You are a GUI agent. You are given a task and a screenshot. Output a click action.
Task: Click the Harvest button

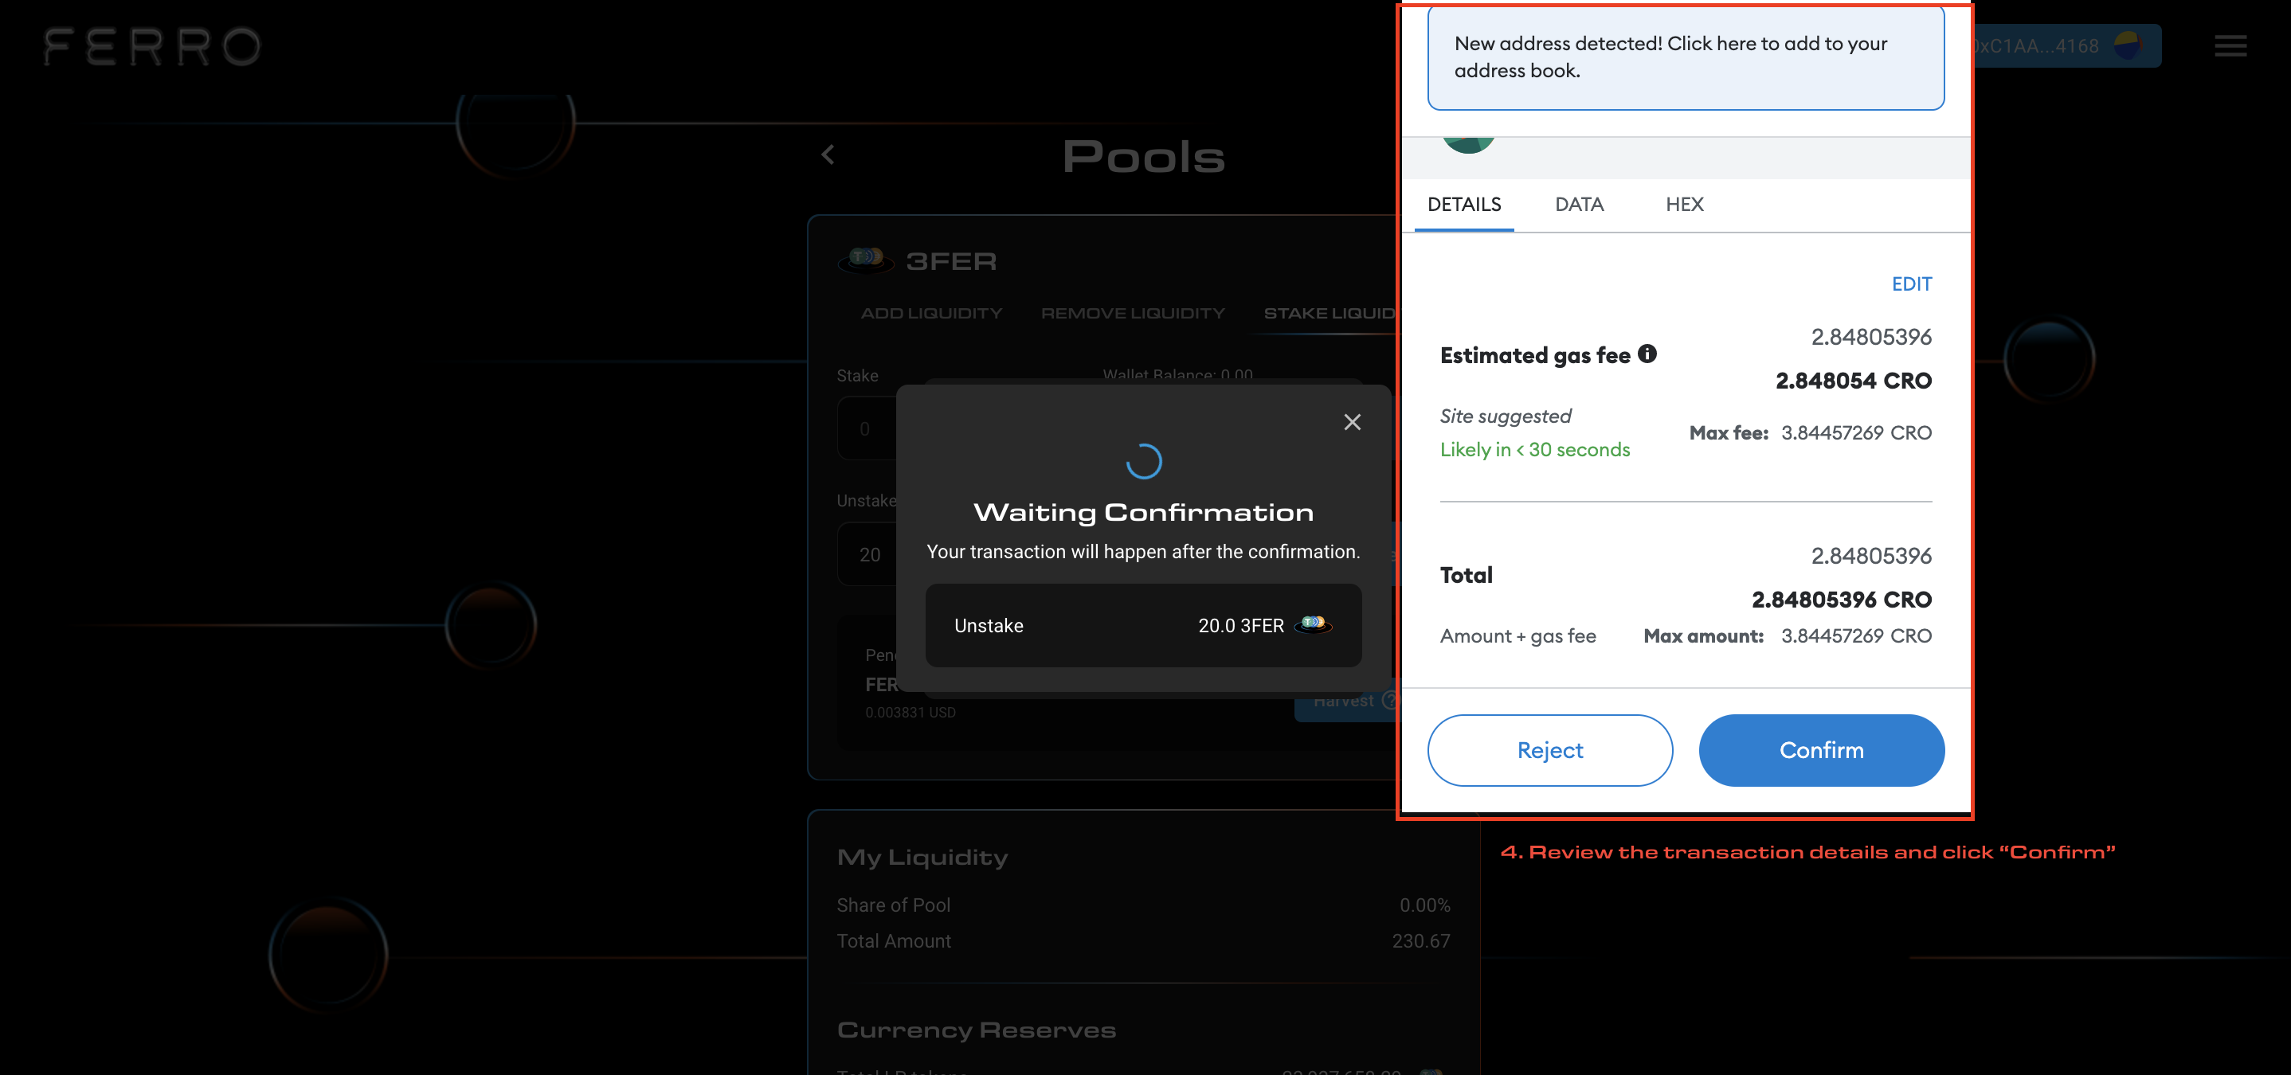point(1345,702)
